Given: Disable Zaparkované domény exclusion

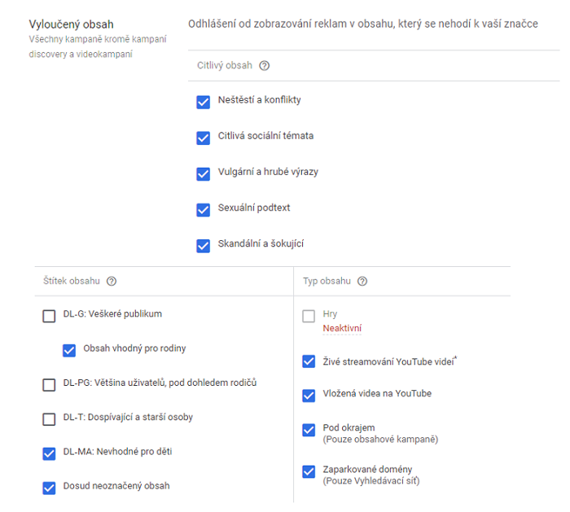Looking at the screenshot, I should pos(309,471).
